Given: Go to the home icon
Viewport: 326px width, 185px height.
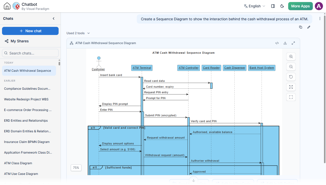Looking at the screenshot, I should (7, 6).
